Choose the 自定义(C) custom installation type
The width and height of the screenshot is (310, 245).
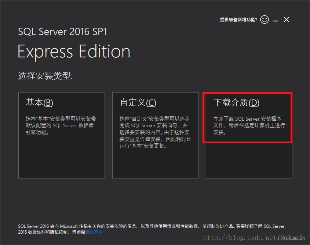click(155, 135)
